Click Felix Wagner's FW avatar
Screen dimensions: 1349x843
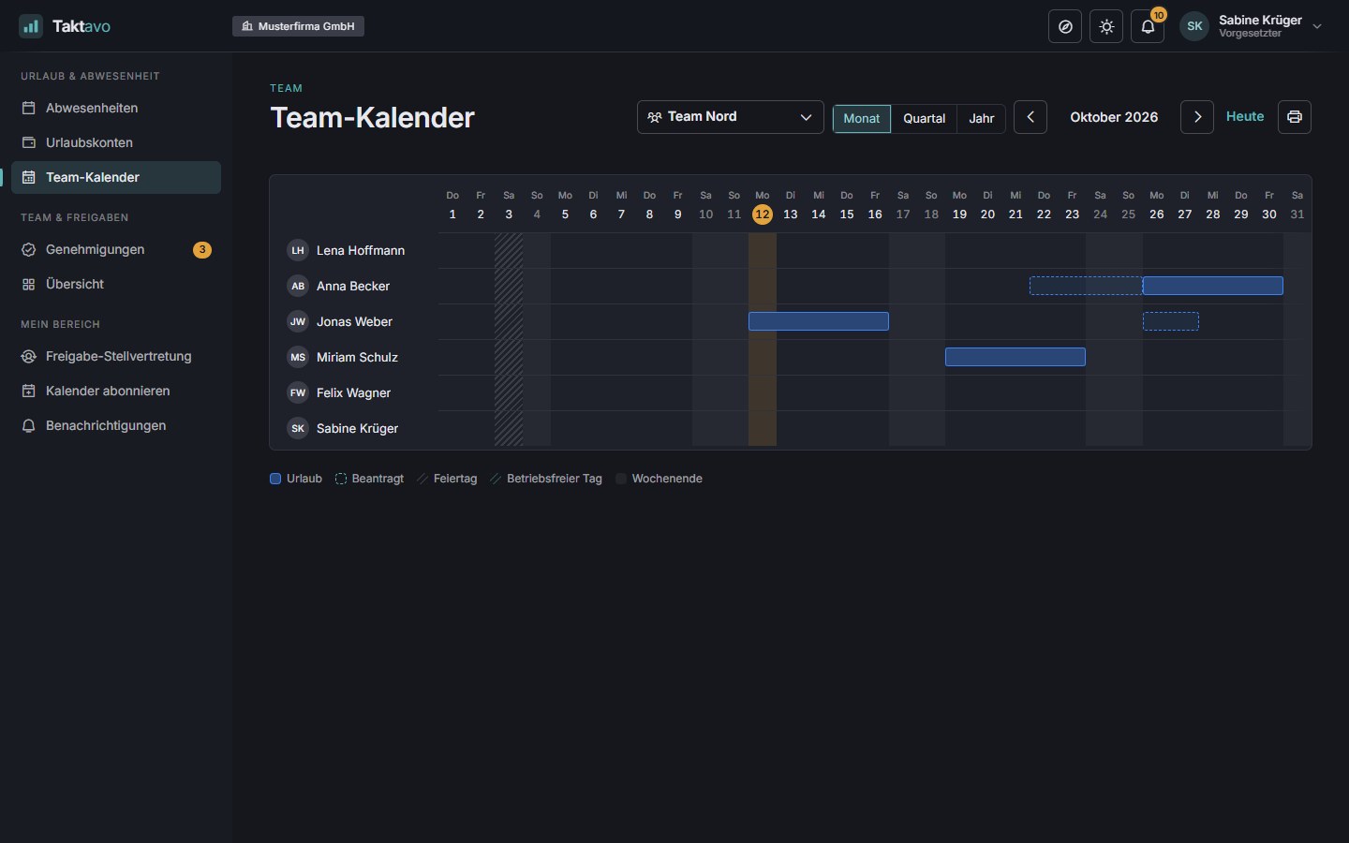[x=298, y=392]
